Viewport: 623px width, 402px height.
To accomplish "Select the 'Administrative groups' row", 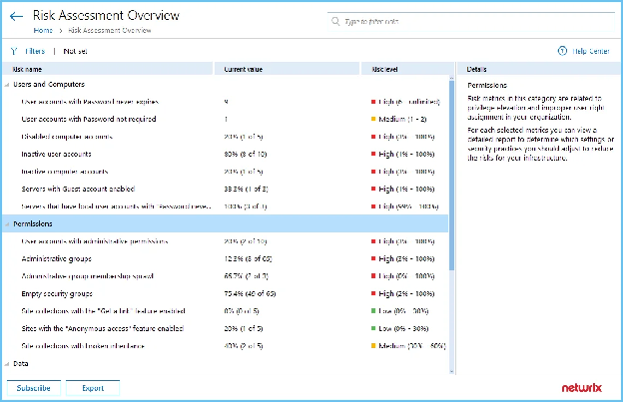I will [x=226, y=258].
